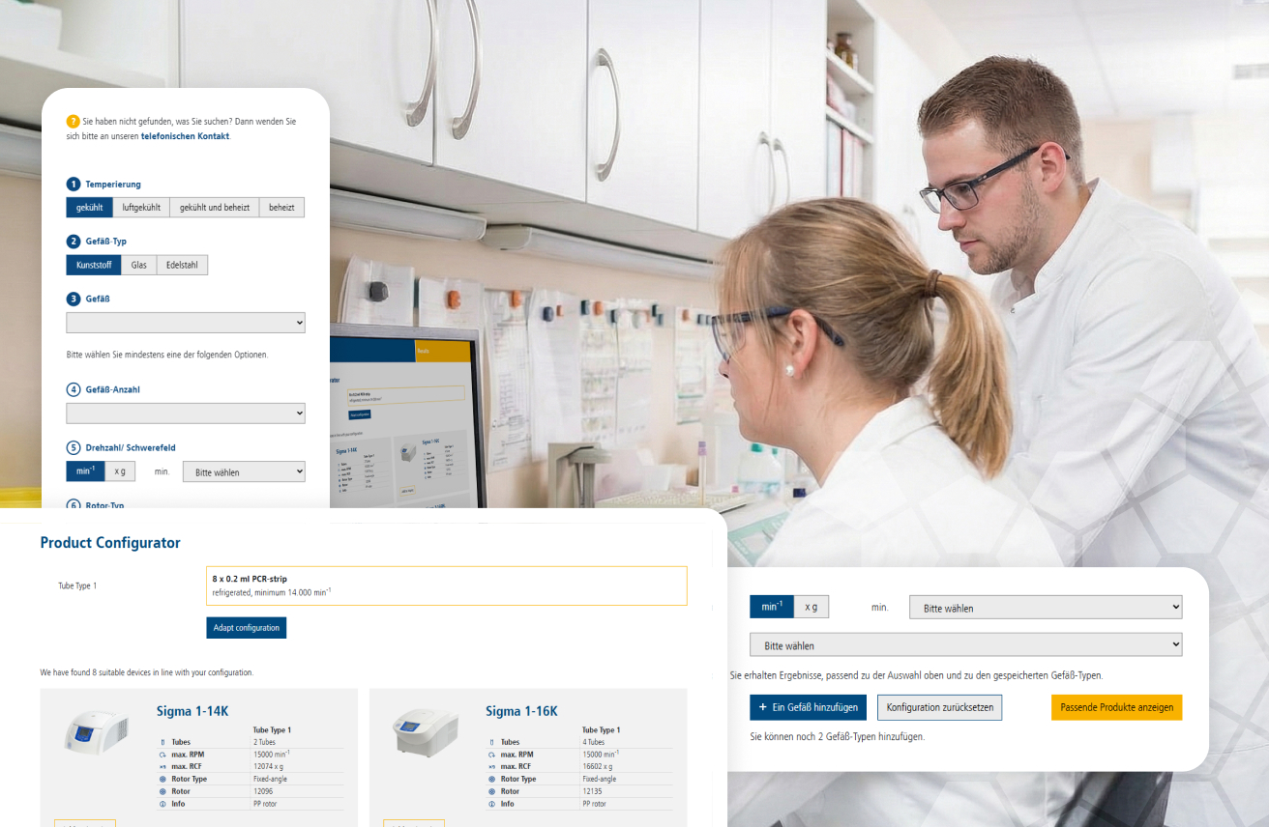Click the Tubes icon on Sigma 1-16K card

pos(493,742)
